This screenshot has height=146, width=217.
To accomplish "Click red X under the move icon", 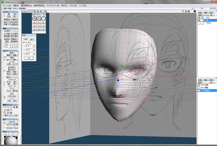I will point(34,22).
